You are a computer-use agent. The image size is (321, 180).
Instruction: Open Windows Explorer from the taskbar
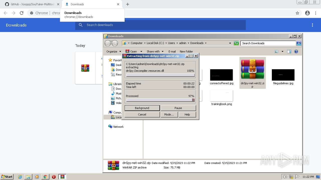[28, 177]
